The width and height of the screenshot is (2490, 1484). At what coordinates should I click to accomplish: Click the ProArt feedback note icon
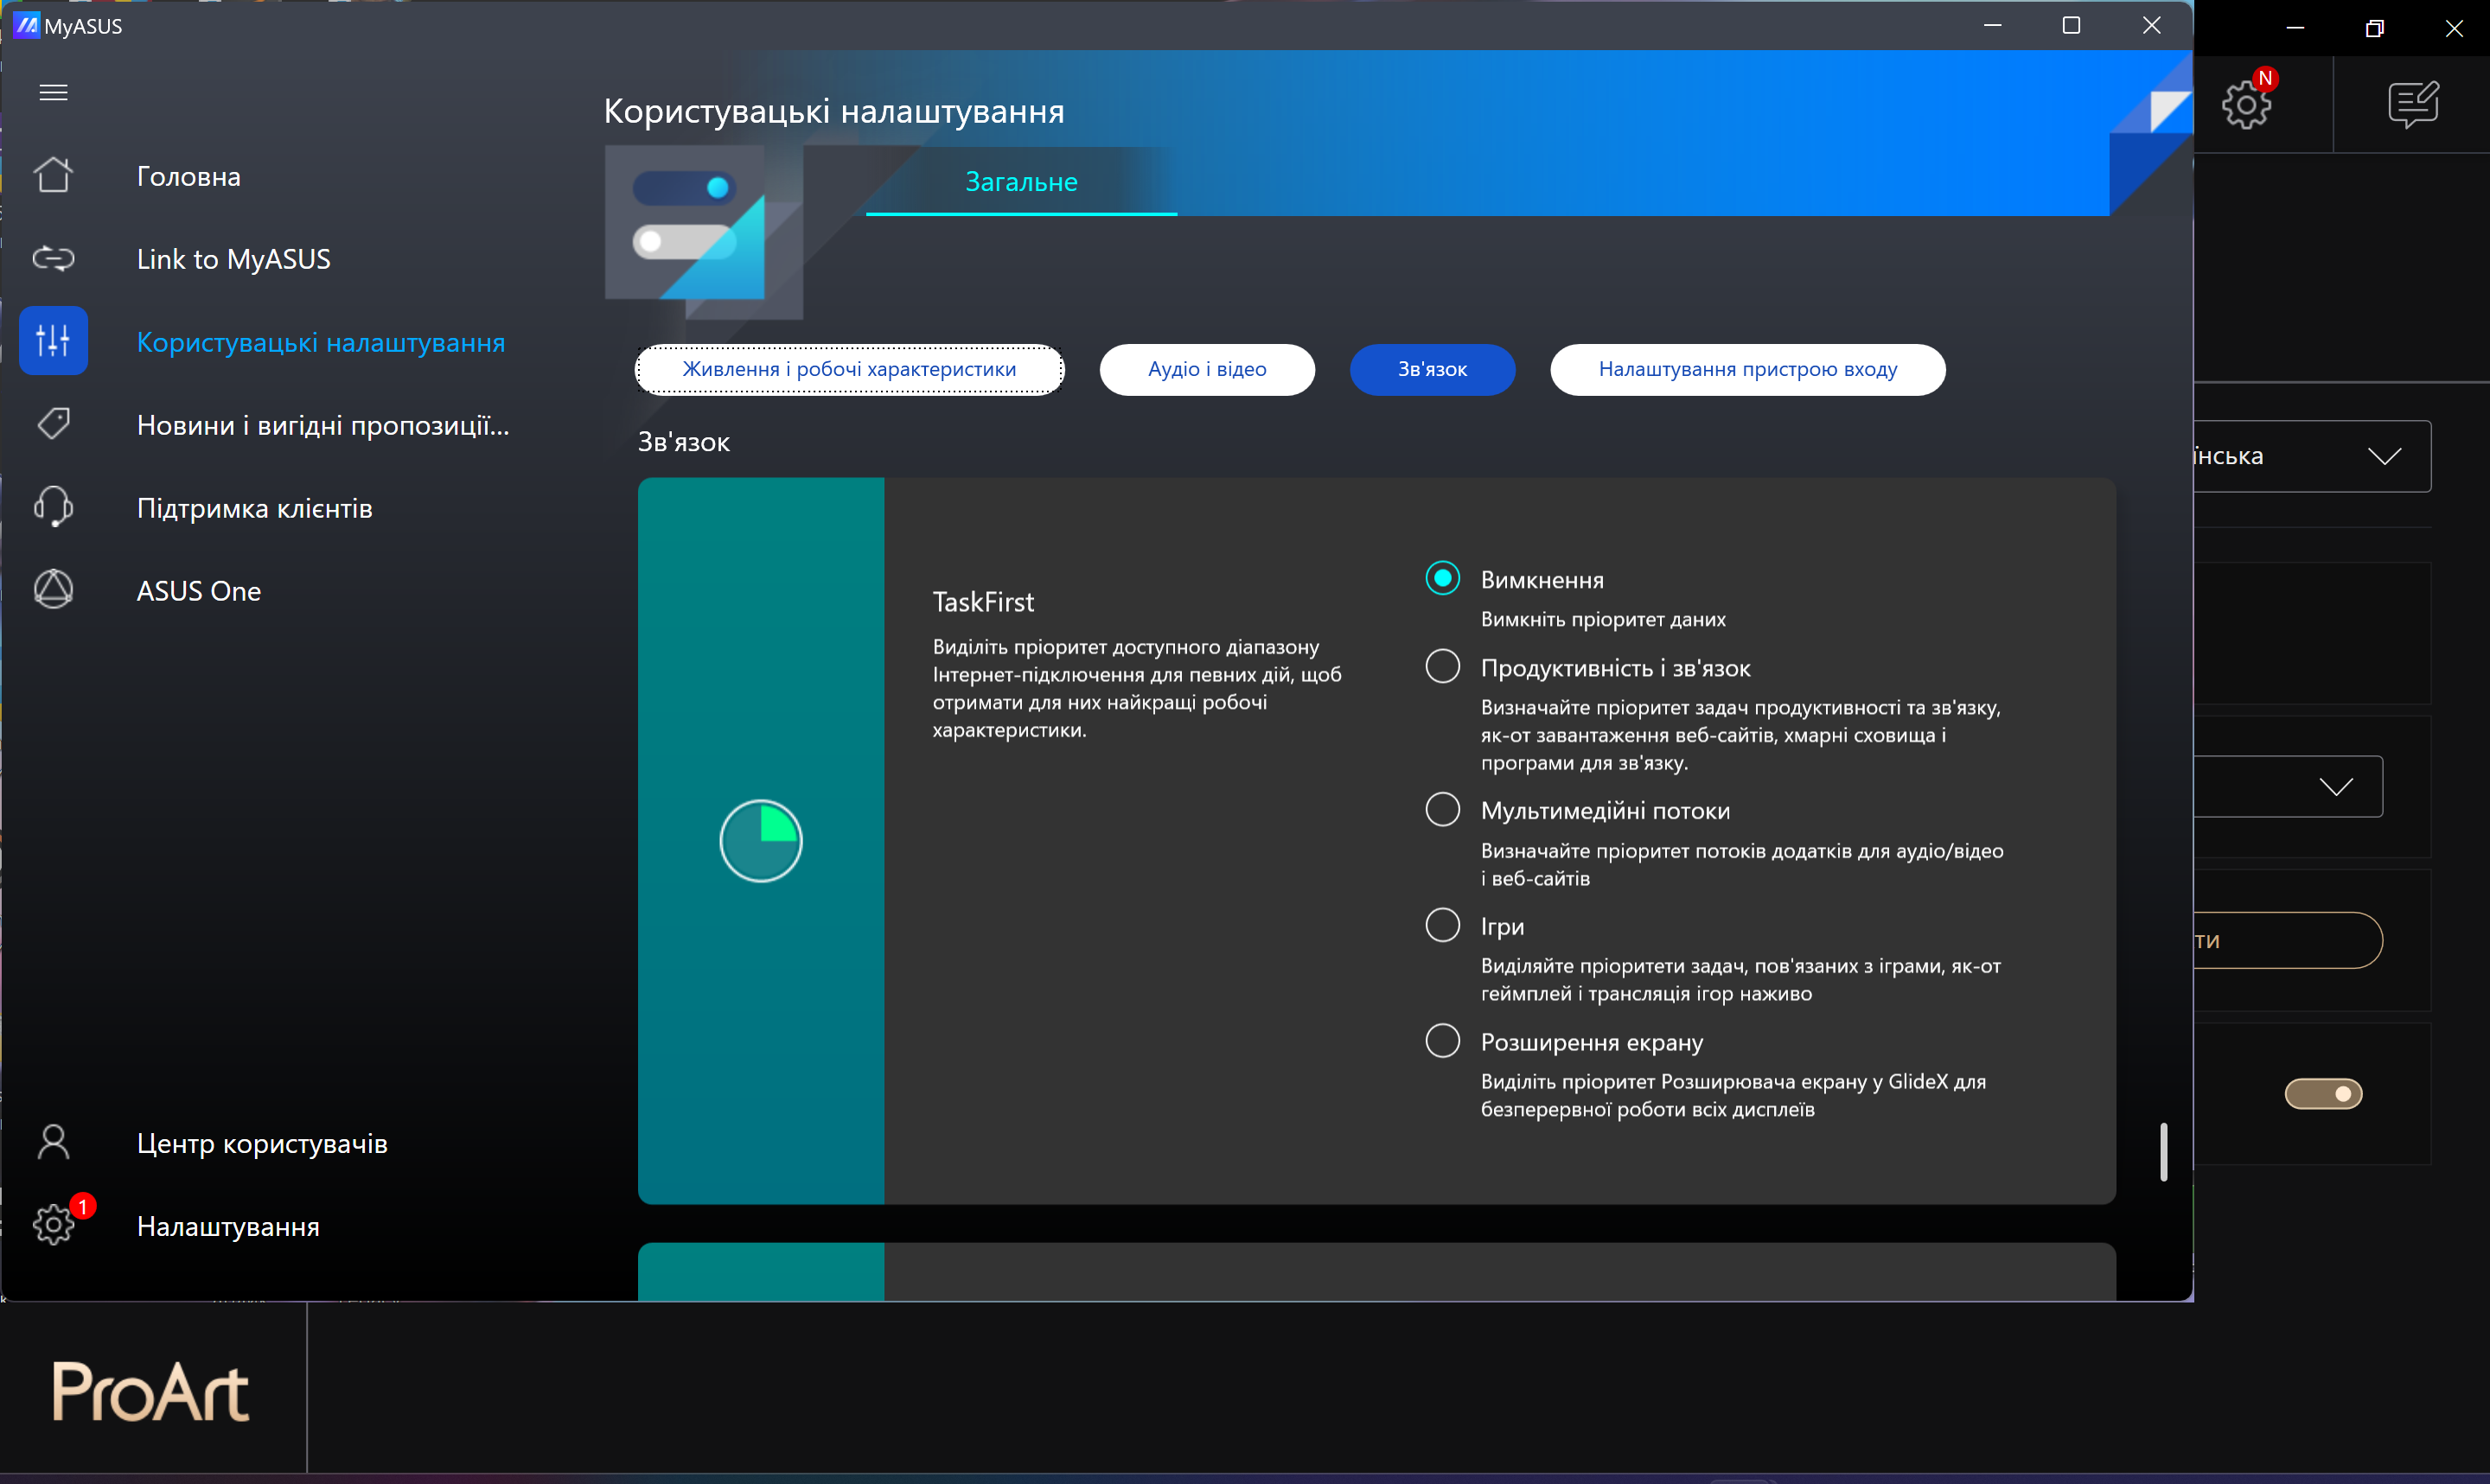[x=2413, y=104]
